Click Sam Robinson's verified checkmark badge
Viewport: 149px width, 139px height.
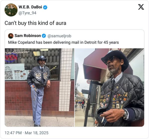pos(44,36)
